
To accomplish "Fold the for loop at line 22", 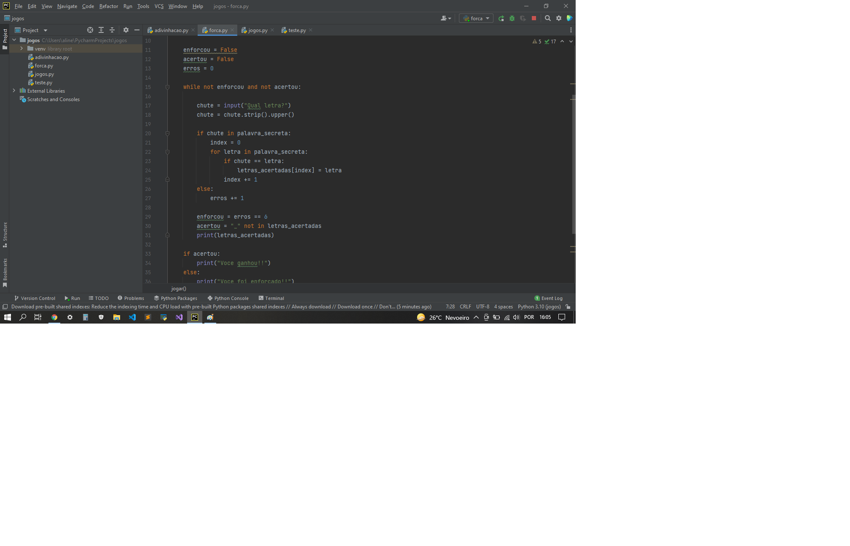I will point(167,152).
